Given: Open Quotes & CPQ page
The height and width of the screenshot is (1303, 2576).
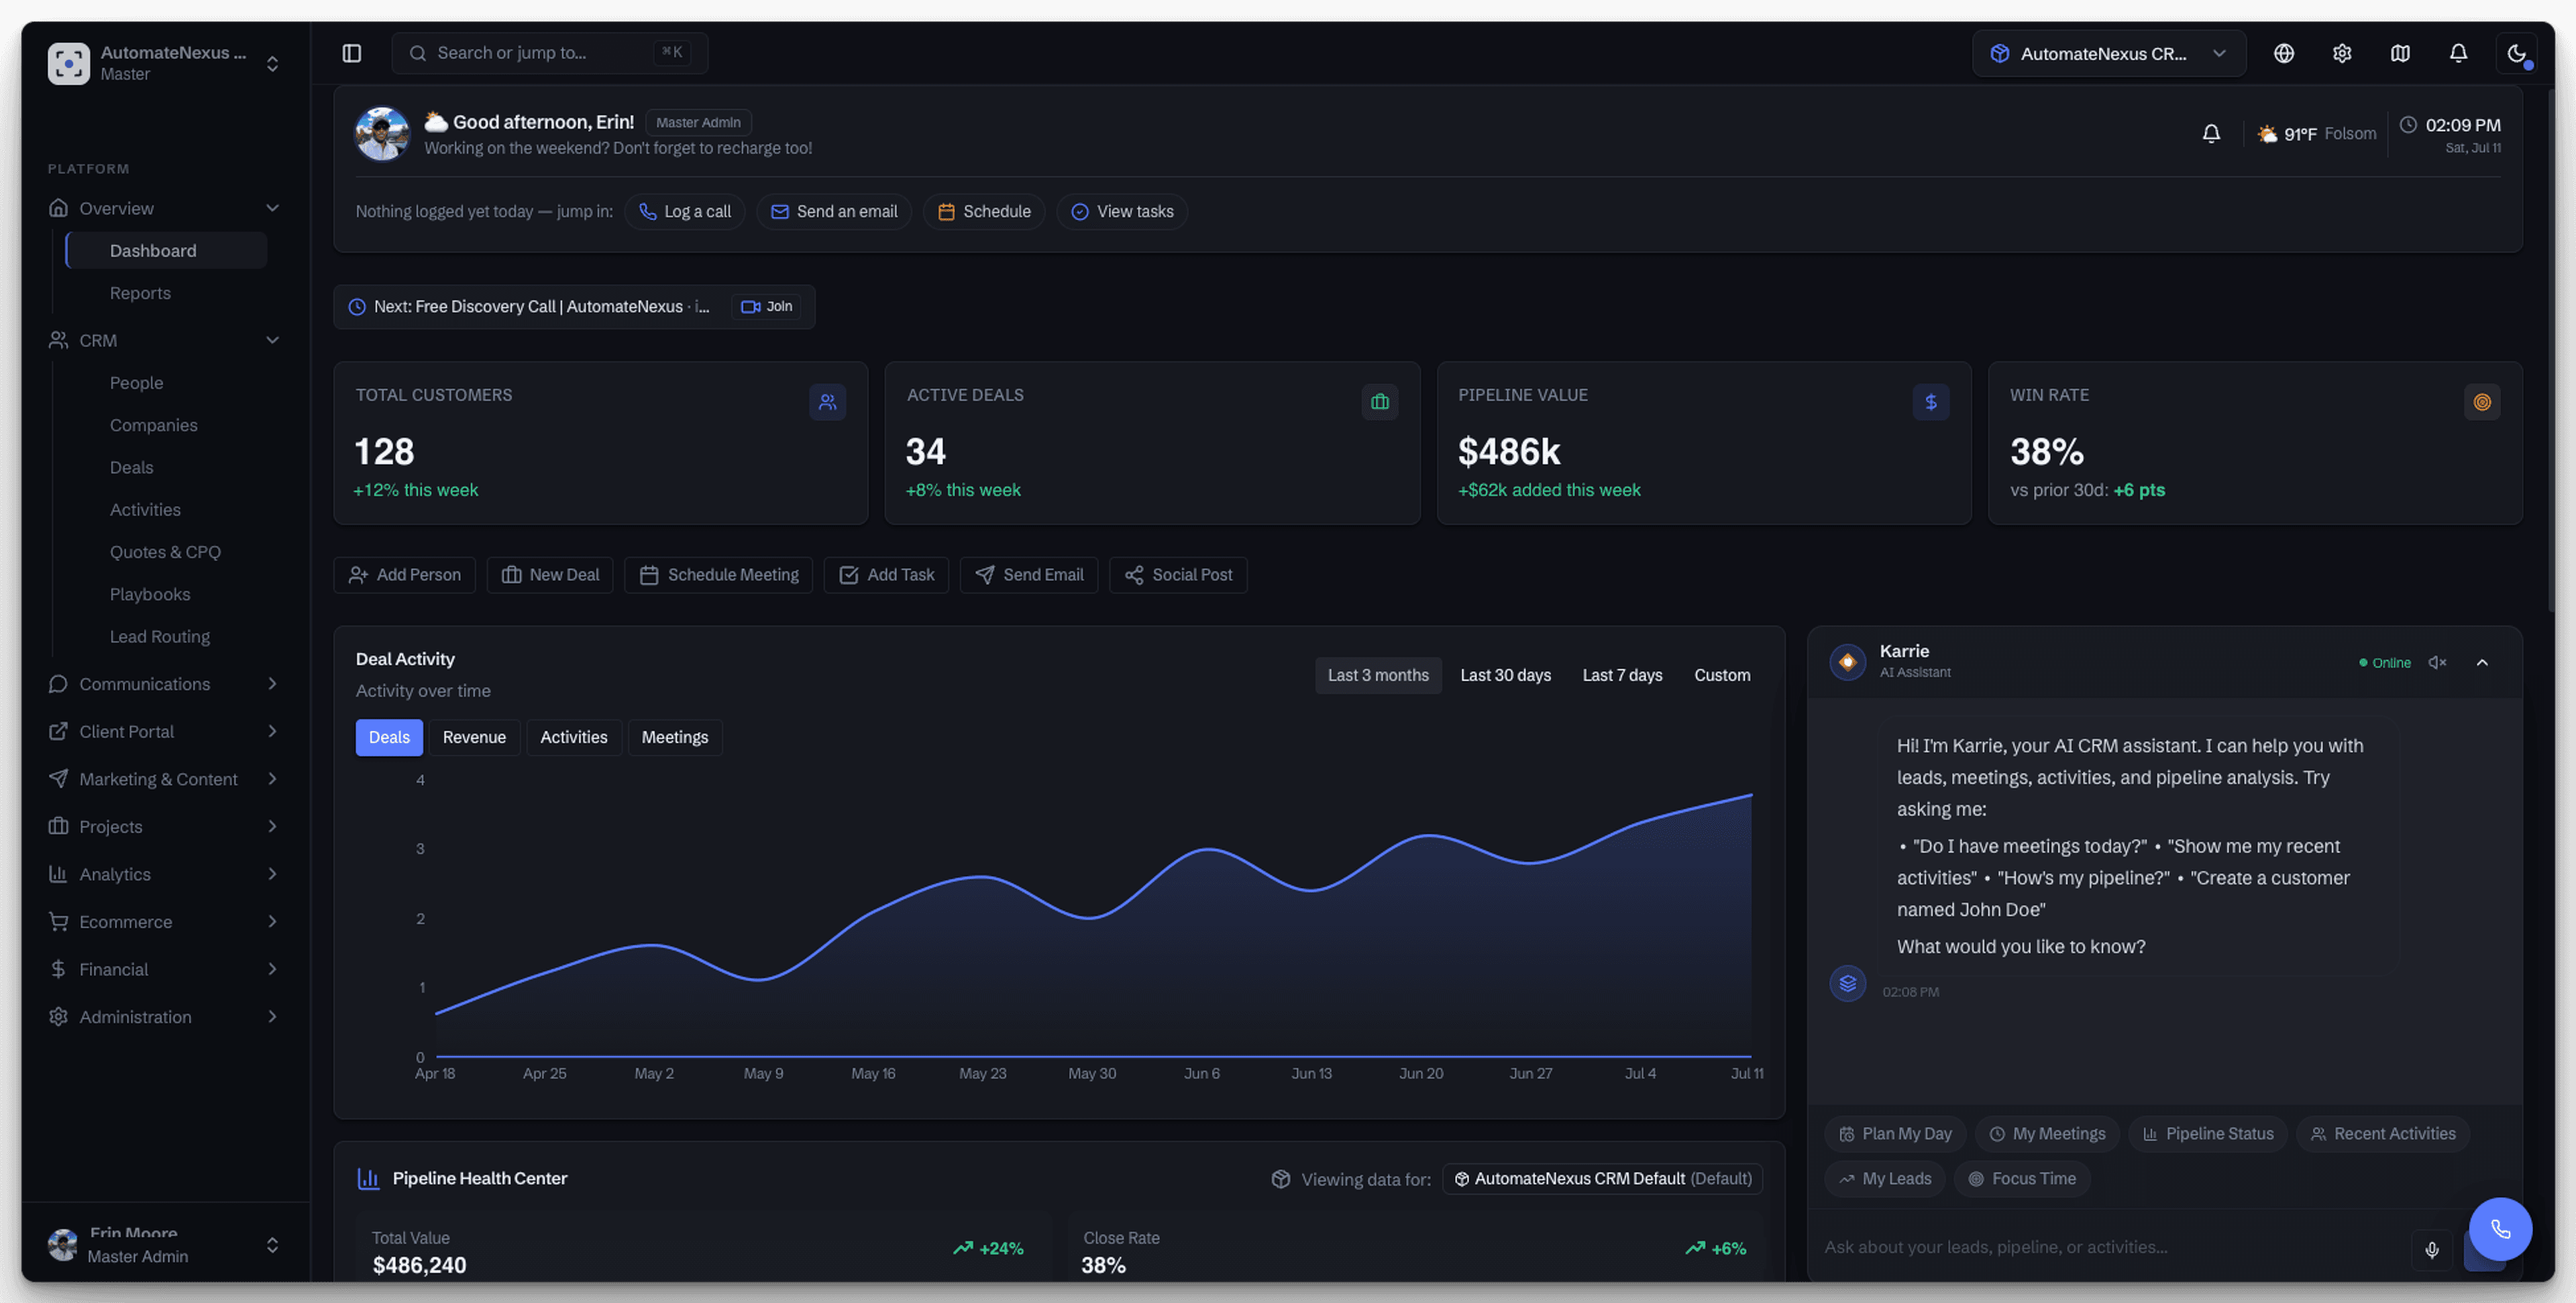Looking at the screenshot, I should tap(167, 552).
